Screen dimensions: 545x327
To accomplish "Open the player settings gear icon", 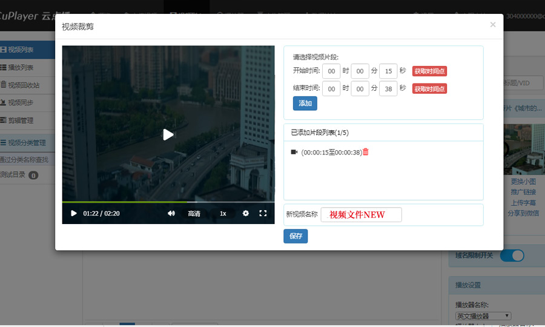I will [x=246, y=213].
